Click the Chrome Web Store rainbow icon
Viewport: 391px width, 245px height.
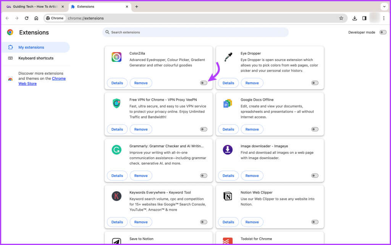[x=10, y=79]
